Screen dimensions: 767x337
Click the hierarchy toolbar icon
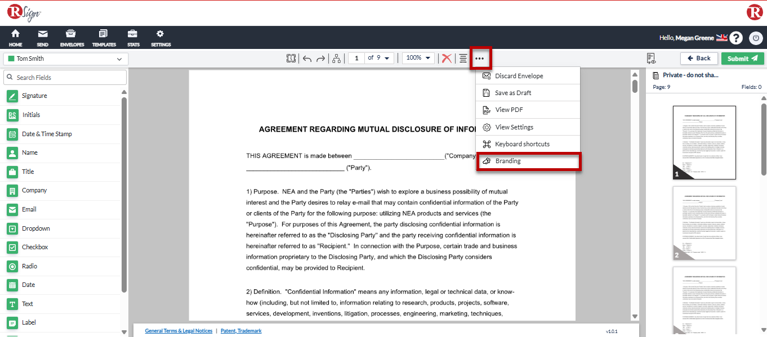point(336,58)
